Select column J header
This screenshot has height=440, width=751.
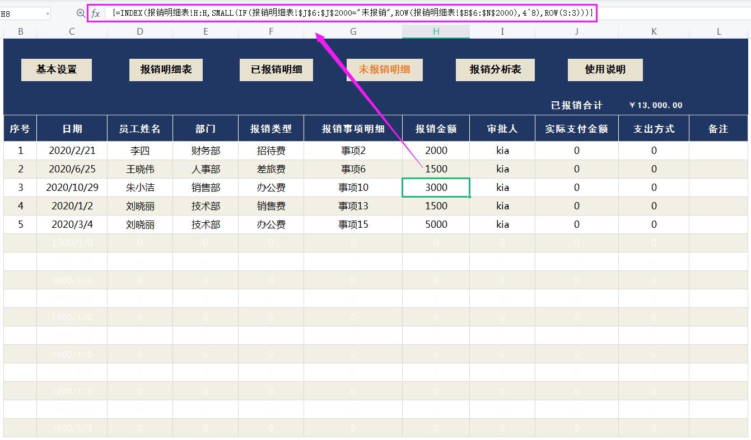[x=576, y=32]
